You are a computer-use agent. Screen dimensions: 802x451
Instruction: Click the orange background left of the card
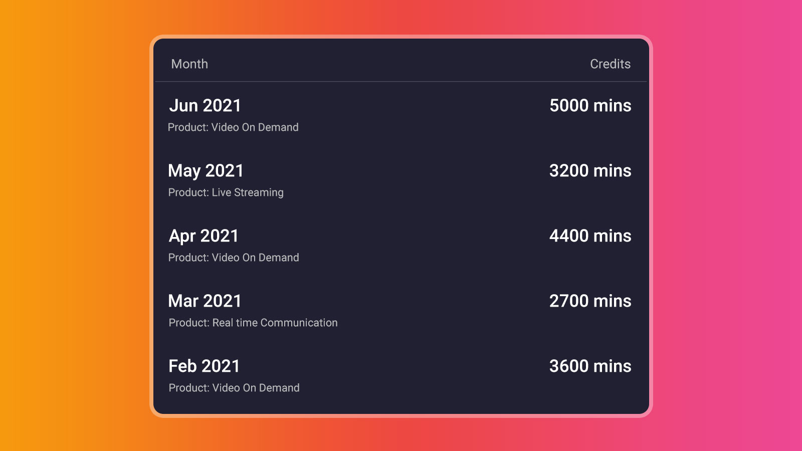click(75, 225)
